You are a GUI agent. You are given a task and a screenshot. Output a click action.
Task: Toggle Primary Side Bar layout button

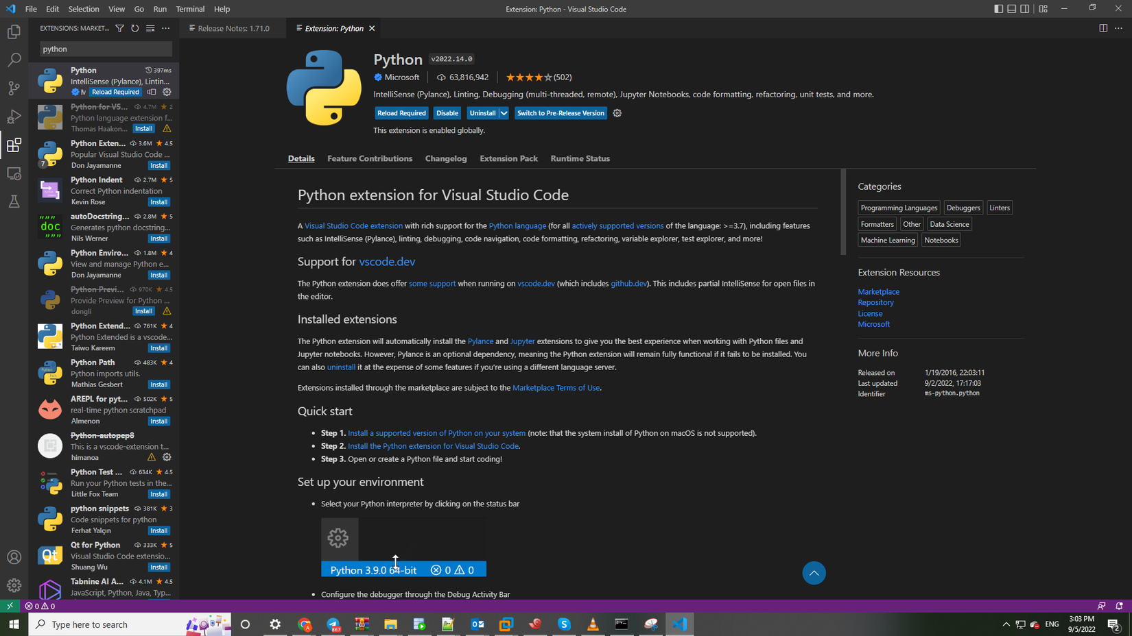998,9
